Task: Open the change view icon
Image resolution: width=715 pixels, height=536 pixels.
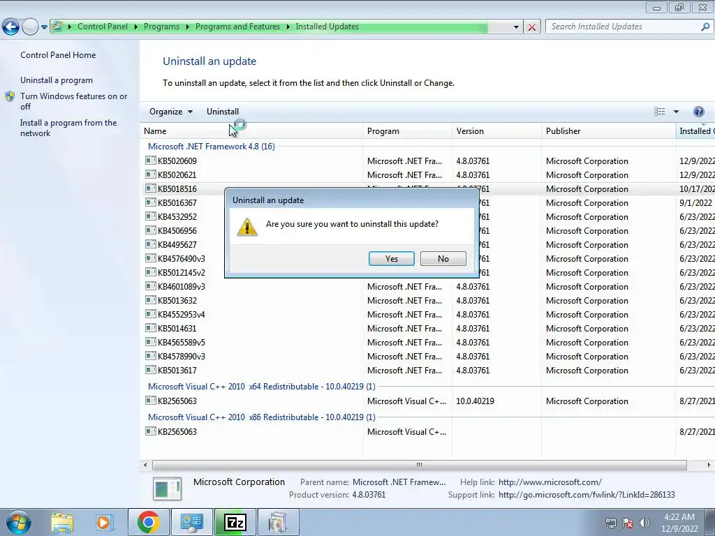Action: (x=659, y=112)
